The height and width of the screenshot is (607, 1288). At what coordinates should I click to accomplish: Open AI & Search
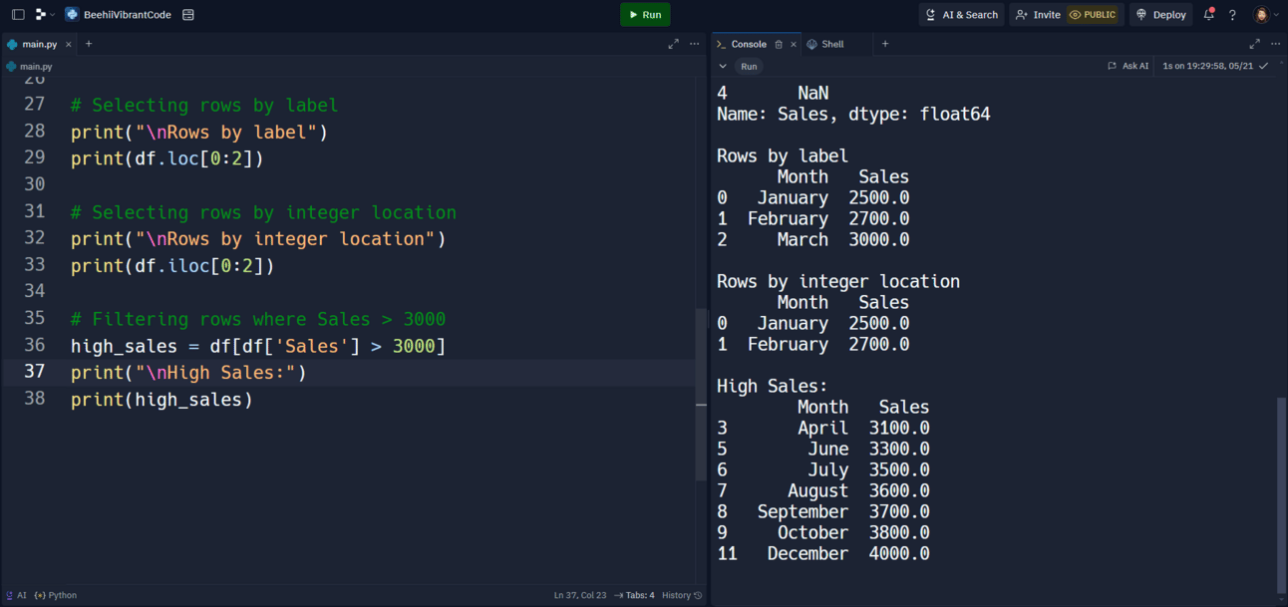[962, 15]
